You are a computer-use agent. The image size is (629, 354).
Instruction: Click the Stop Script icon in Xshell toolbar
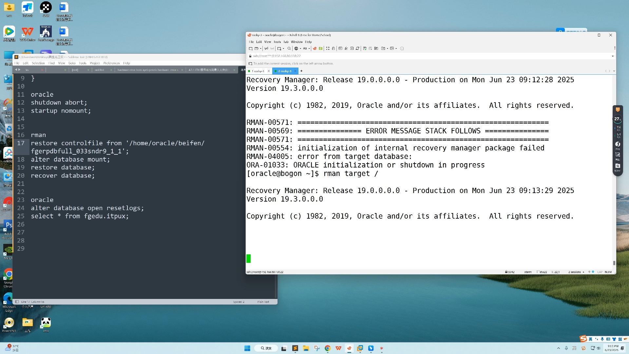370,49
